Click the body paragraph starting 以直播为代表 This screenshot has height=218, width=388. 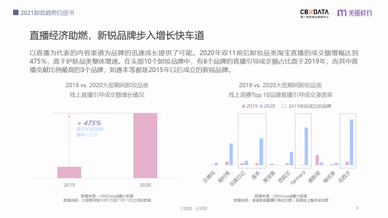(194, 61)
